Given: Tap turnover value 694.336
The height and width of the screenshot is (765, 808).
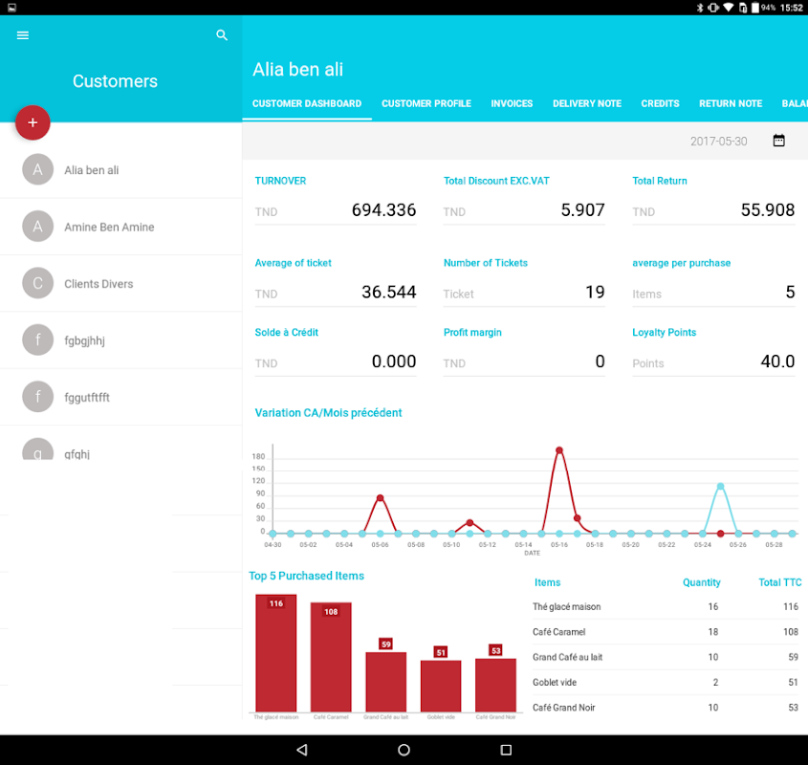Looking at the screenshot, I should pos(383,209).
